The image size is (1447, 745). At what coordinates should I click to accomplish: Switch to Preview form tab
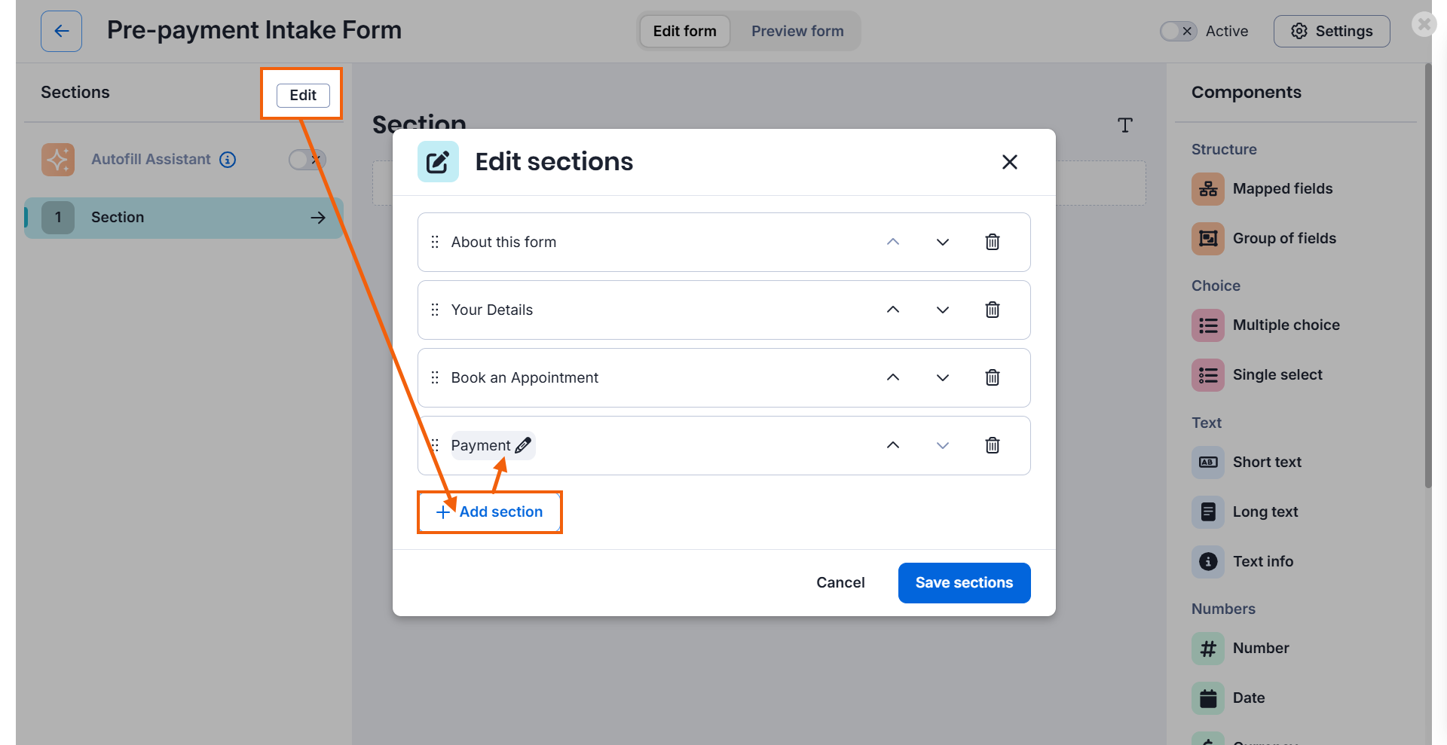797,31
